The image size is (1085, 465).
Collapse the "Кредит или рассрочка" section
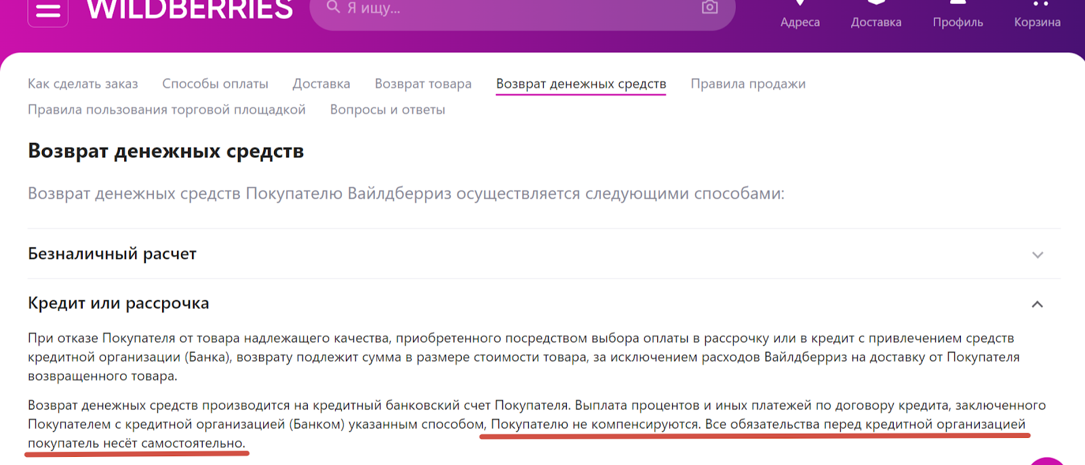tap(544, 304)
